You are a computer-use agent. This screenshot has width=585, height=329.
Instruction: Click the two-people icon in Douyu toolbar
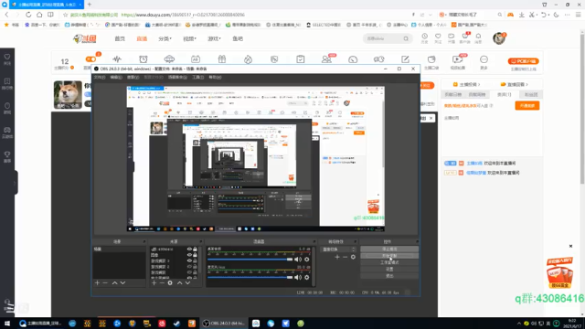326,58
